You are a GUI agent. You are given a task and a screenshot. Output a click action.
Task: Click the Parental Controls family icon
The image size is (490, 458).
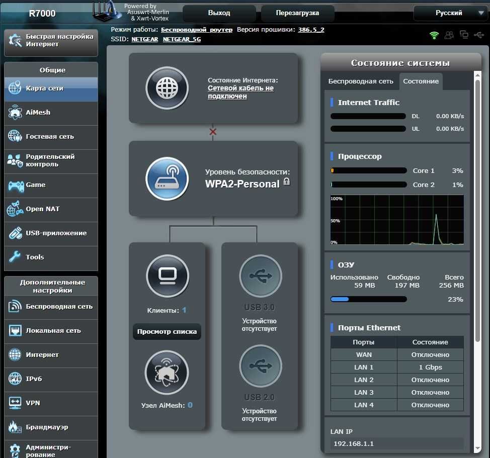15,160
